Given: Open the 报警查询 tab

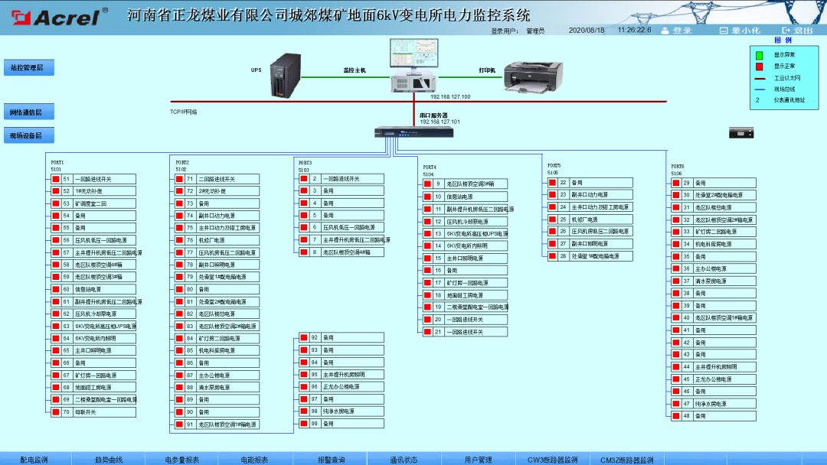Looking at the screenshot, I should 331,459.
